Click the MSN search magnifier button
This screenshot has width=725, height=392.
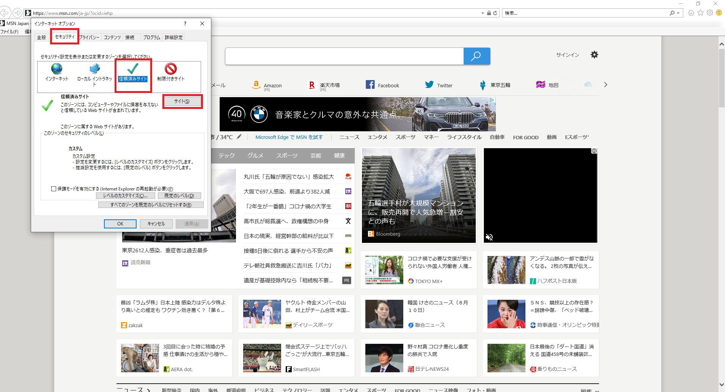(476, 56)
